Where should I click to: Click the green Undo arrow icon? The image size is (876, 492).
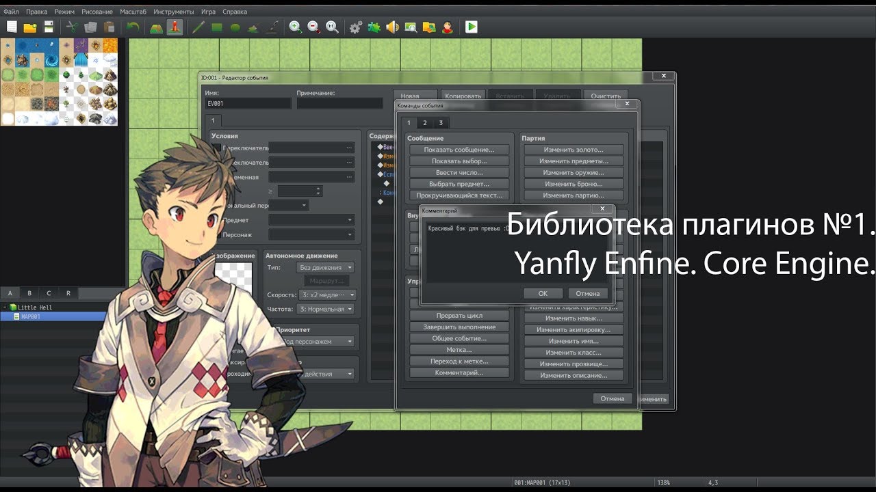click(133, 27)
